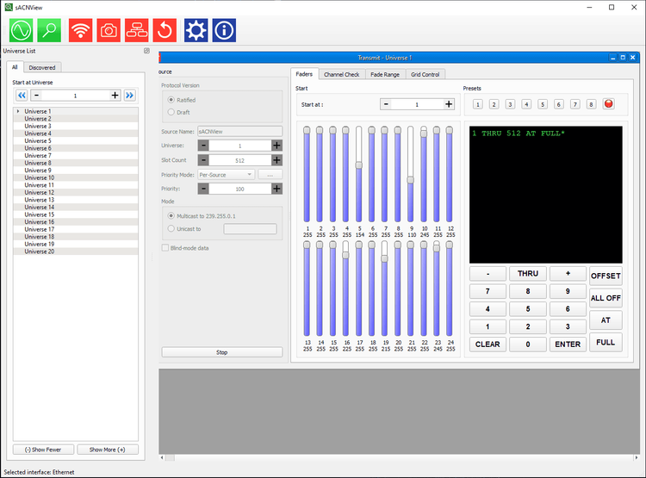Click the priority mode ellipsis button

[x=270, y=175]
